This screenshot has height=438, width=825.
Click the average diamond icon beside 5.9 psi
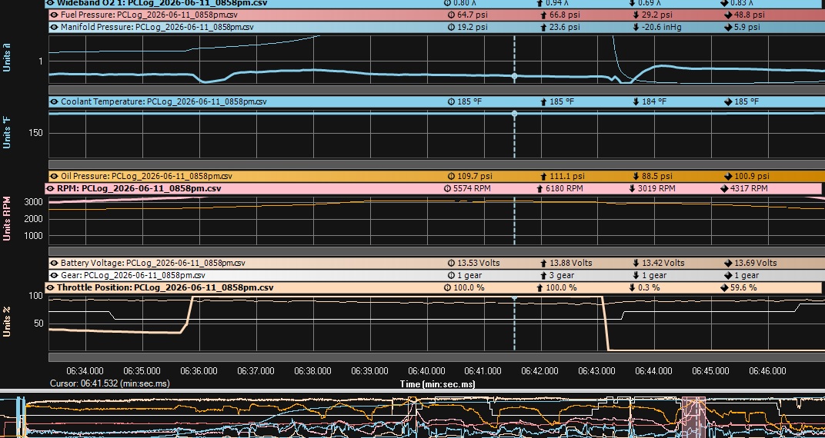point(728,27)
